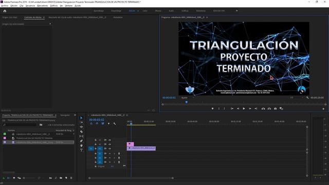The image size is (329, 185).
Task: Step forward one frame in Program monitor
Action: coord(250,108)
